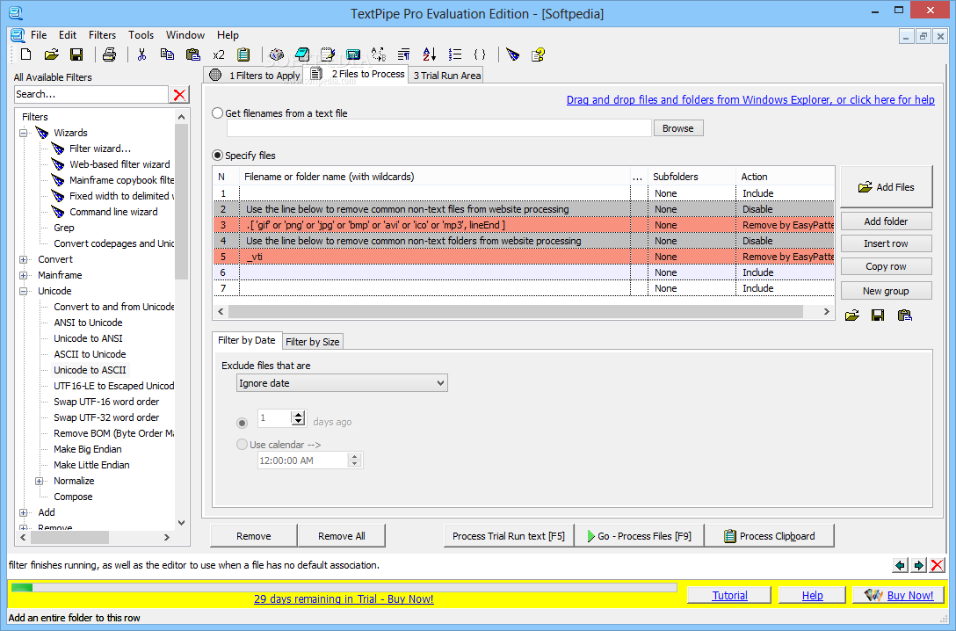Click the A-Z sort toolbar icon

[429, 54]
